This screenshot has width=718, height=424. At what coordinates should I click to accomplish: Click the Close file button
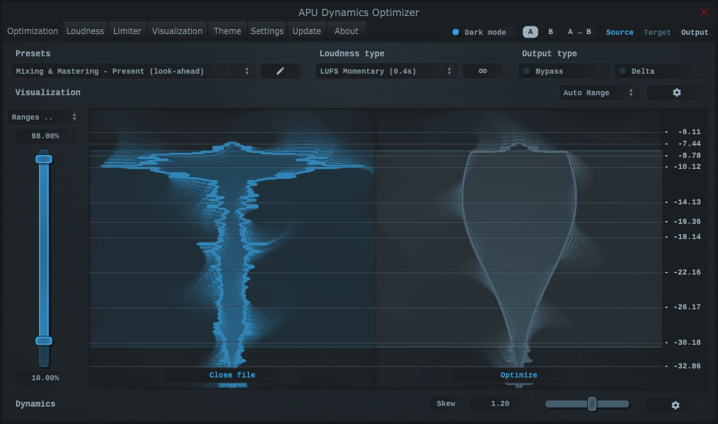(x=232, y=375)
